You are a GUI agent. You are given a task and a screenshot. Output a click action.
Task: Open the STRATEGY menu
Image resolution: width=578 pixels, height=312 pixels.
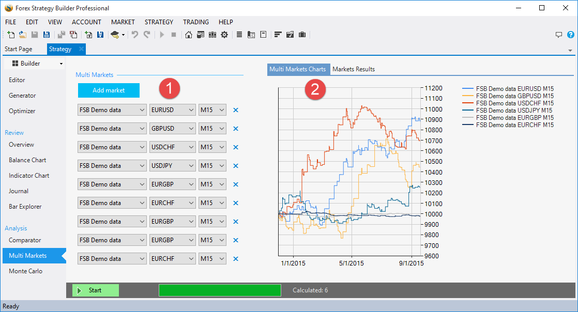coord(159,22)
